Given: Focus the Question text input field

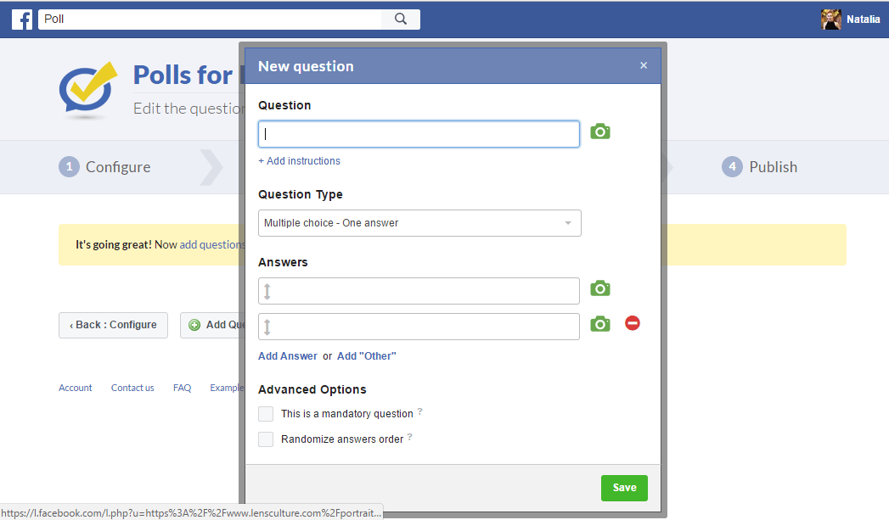Looking at the screenshot, I should (x=419, y=134).
